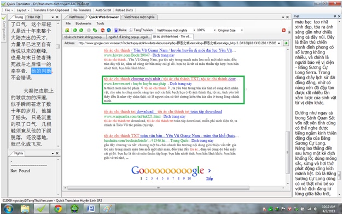
Task: Switch to the VietPhrase một nghĩa tab
Action: pyautogui.click(x=139, y=17)
